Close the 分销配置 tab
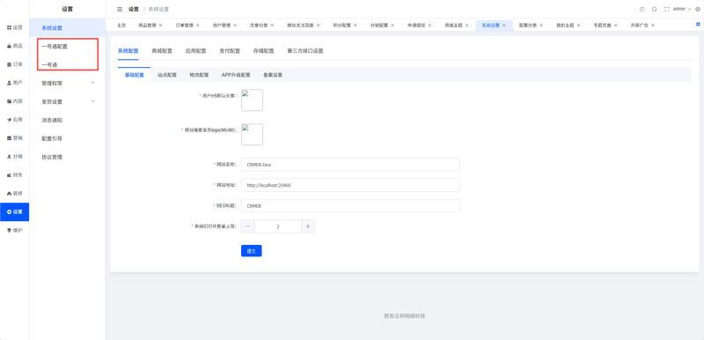Image resolution: width=704 pixels, height=340 pixels. (x=392, y=26)
